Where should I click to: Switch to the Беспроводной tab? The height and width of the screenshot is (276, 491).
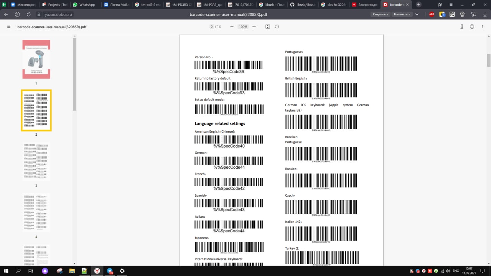point(364,5)
